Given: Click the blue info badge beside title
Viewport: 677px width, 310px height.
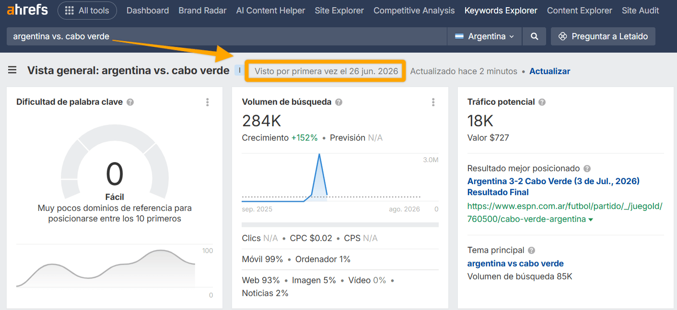Looking at the screenshot, I should tap(239, 71).
